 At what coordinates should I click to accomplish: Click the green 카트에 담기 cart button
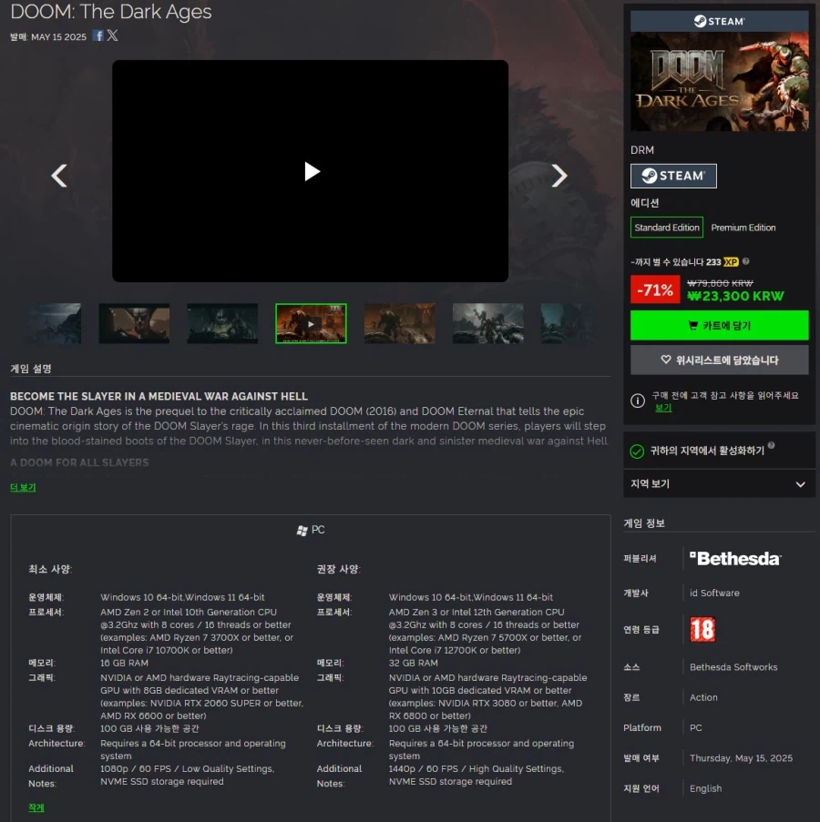[x=719, y=326]
